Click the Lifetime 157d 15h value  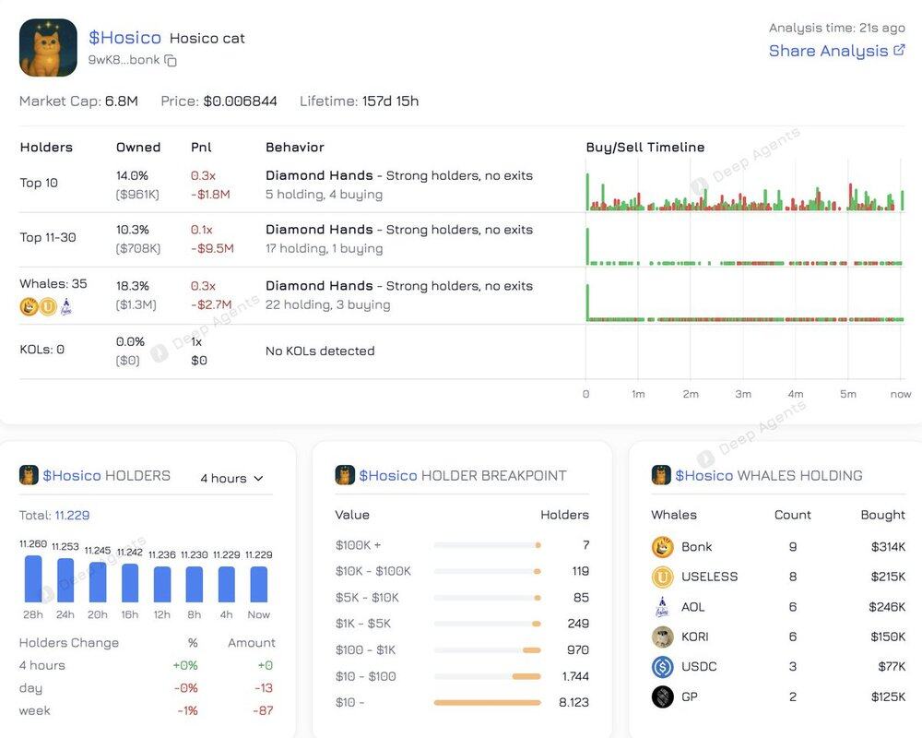click(390, 101)
